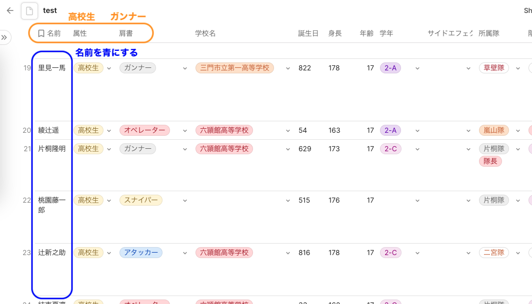
Task: Select the 誕生日 column header
Action: (x=308, y=33)
